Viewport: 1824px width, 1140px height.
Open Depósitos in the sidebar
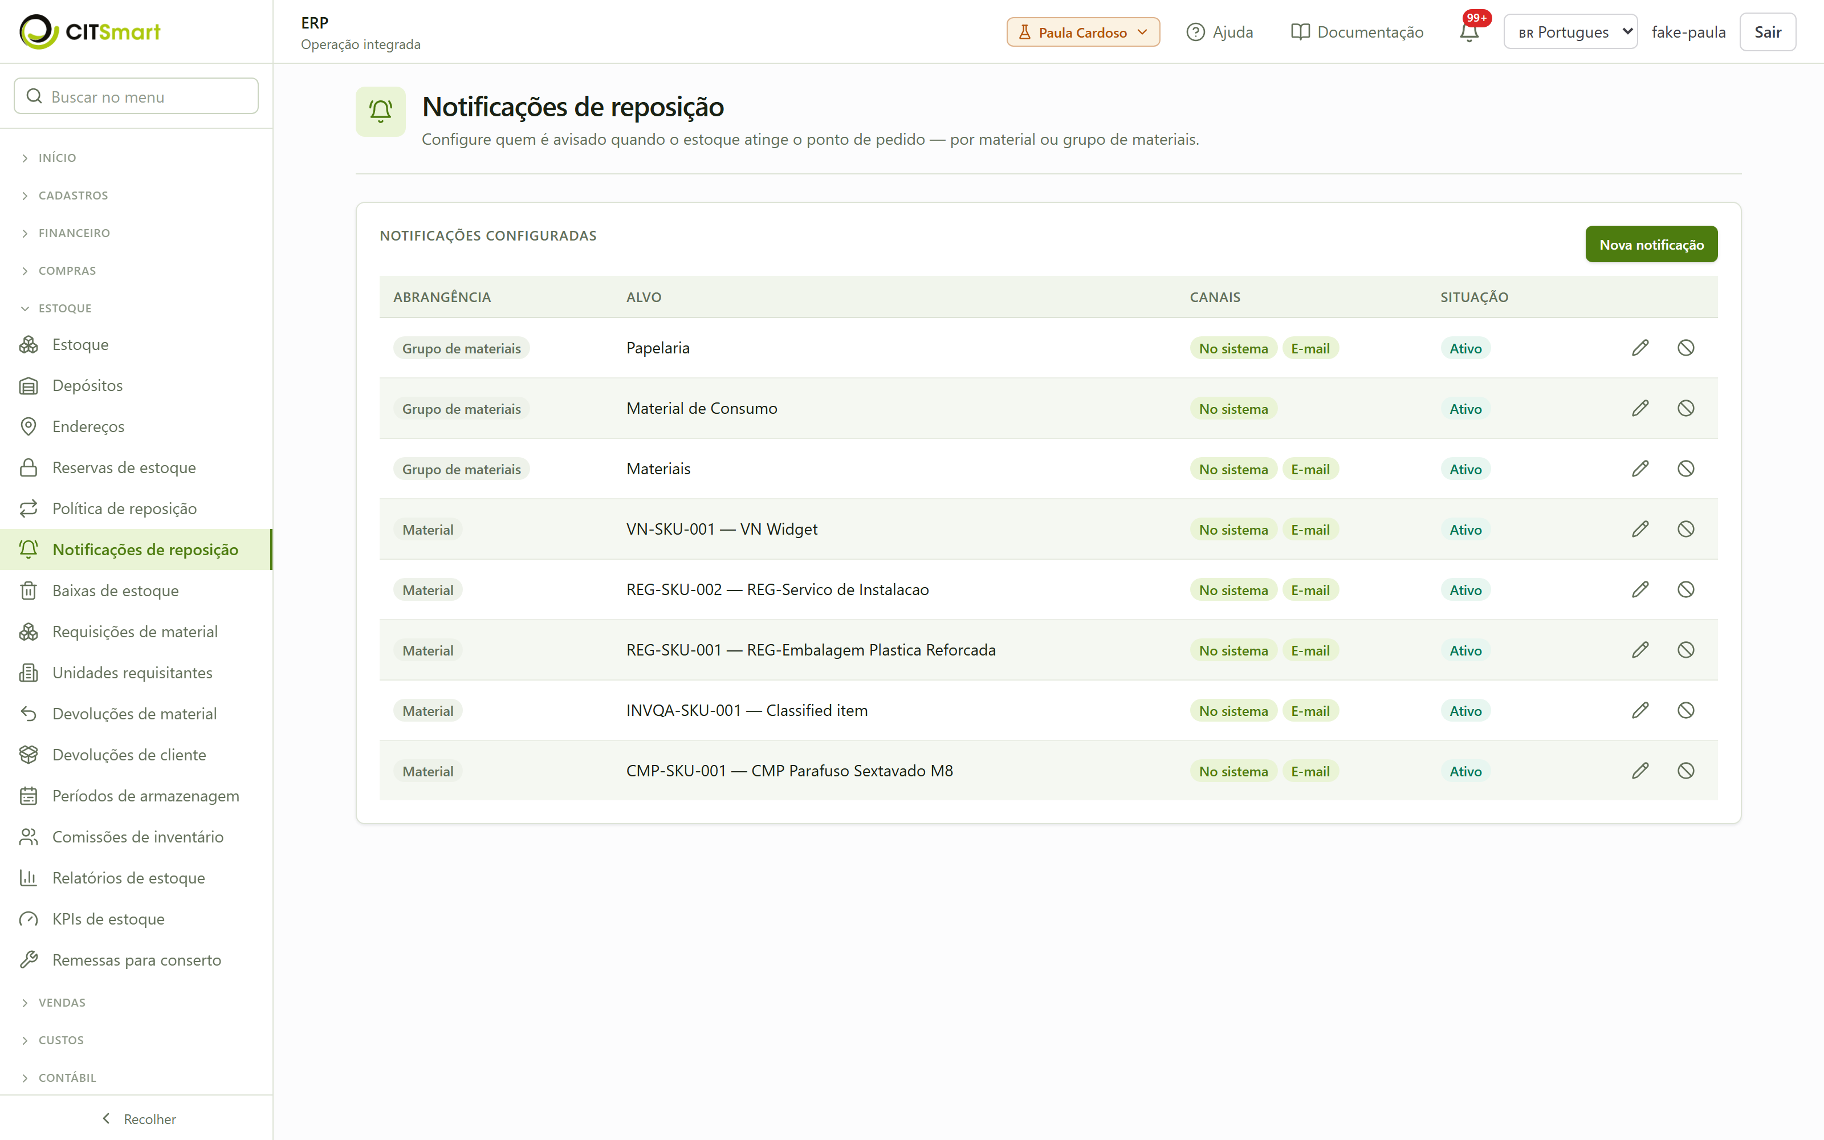click(136, 385)
